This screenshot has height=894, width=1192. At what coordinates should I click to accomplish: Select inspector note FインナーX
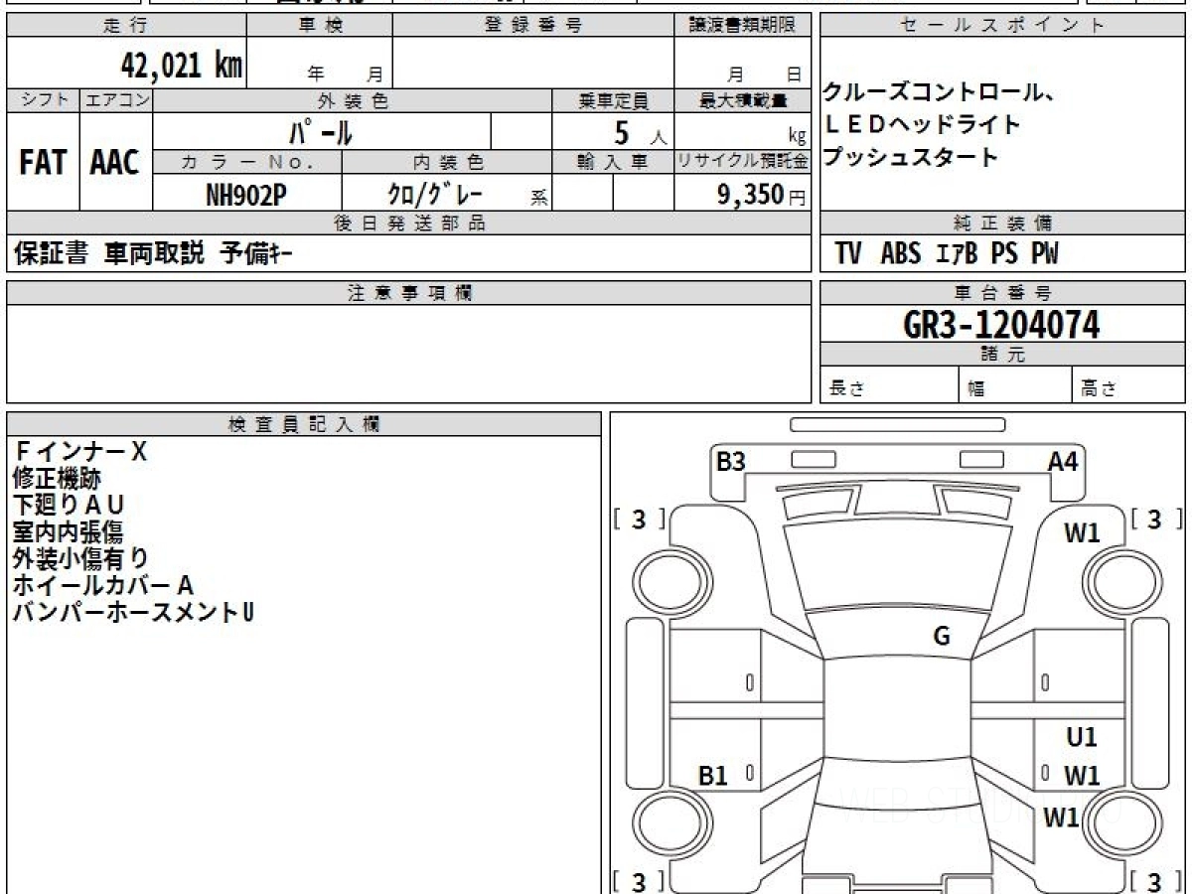[x=79, y=452]
